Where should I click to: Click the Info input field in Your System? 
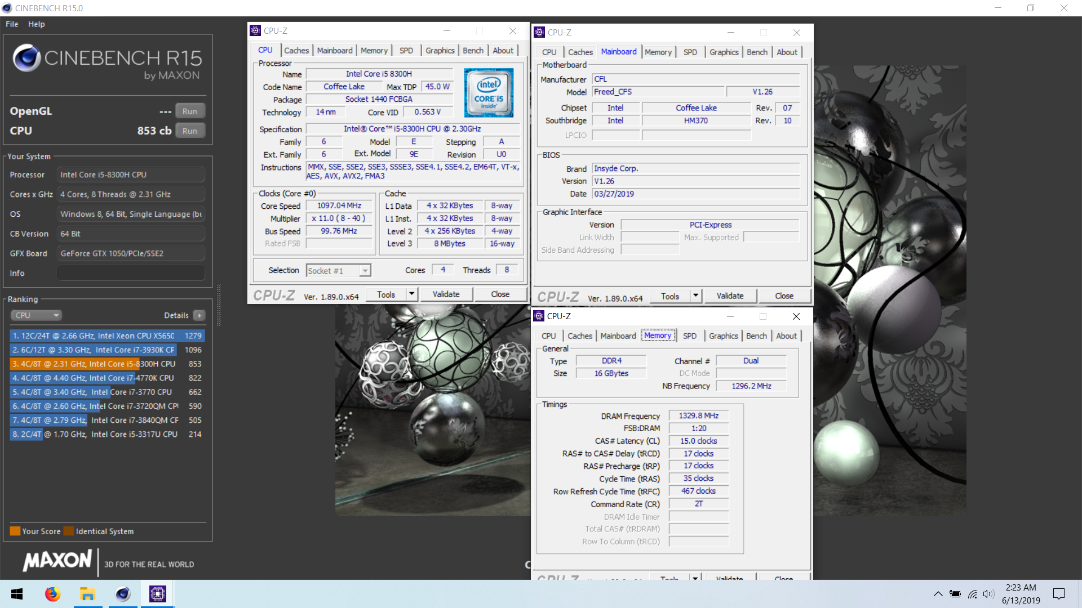click(x=131, y=273)
